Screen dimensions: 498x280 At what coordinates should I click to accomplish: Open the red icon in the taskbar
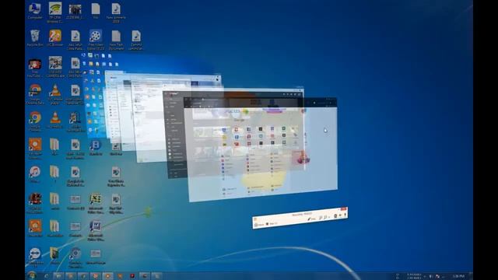[132, 276]
